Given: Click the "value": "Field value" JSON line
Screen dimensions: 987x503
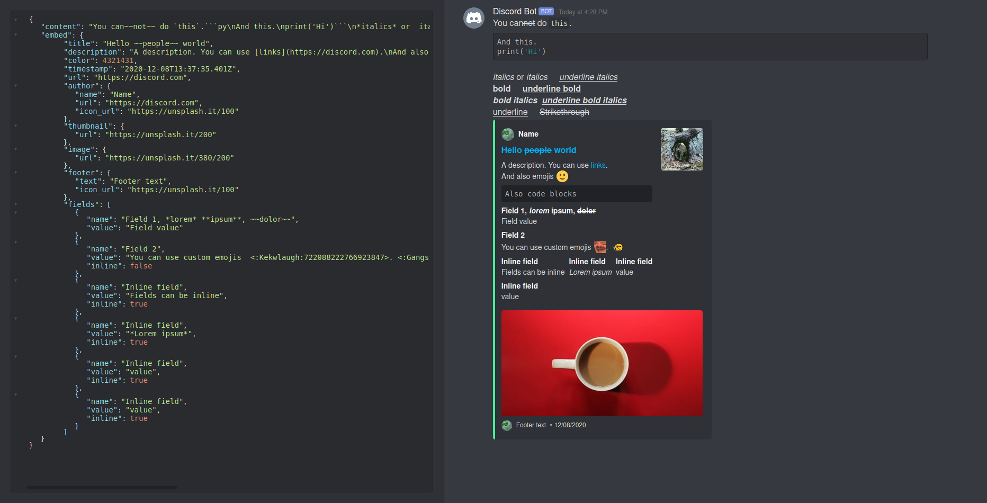Looking at the screenshot, I should click(x=135, y=228).
